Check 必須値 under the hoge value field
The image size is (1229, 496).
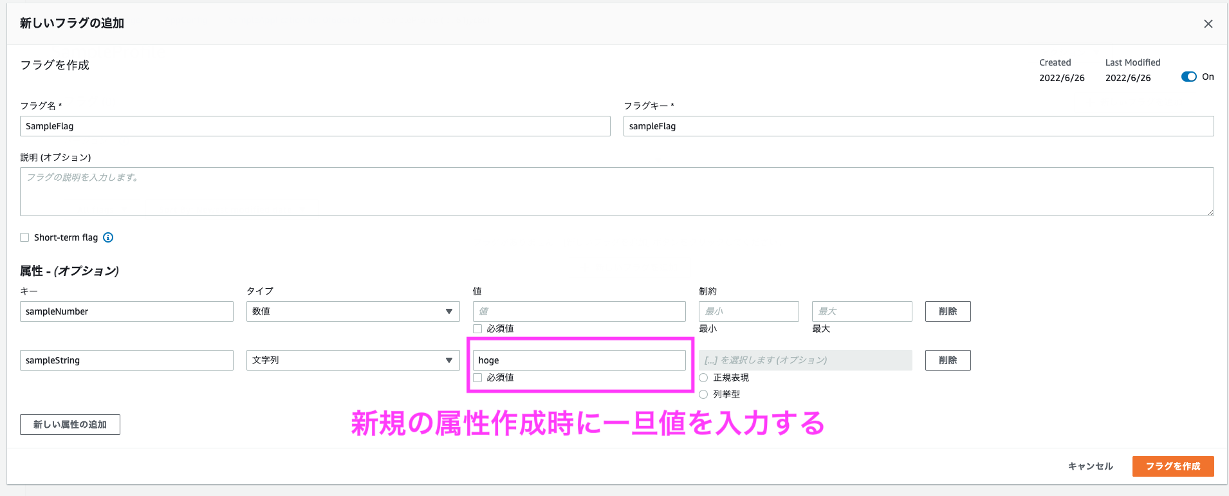(x=477, y=378)
